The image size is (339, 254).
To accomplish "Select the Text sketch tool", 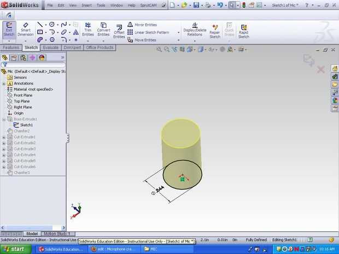I will coord(75,32).
